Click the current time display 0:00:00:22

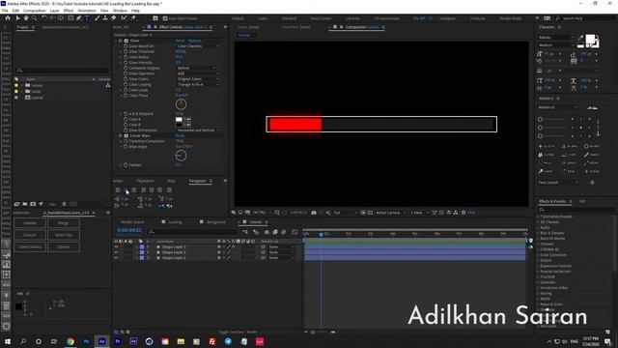point(129,230)
